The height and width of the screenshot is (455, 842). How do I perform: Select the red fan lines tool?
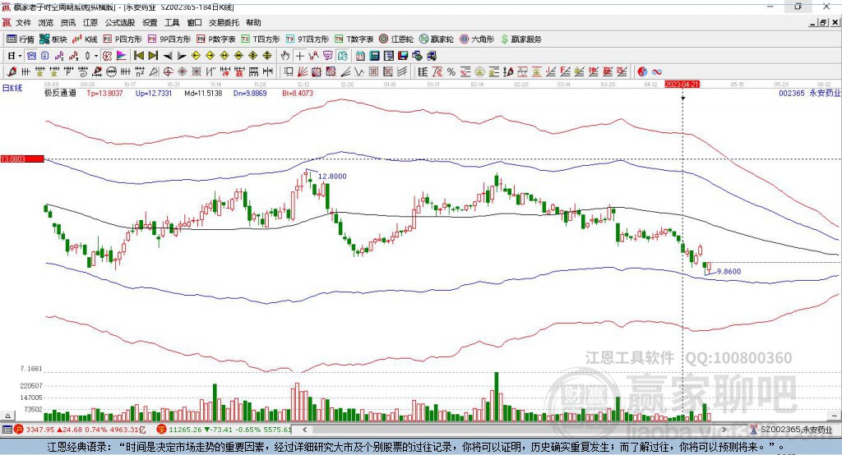[x=303, y=71]
